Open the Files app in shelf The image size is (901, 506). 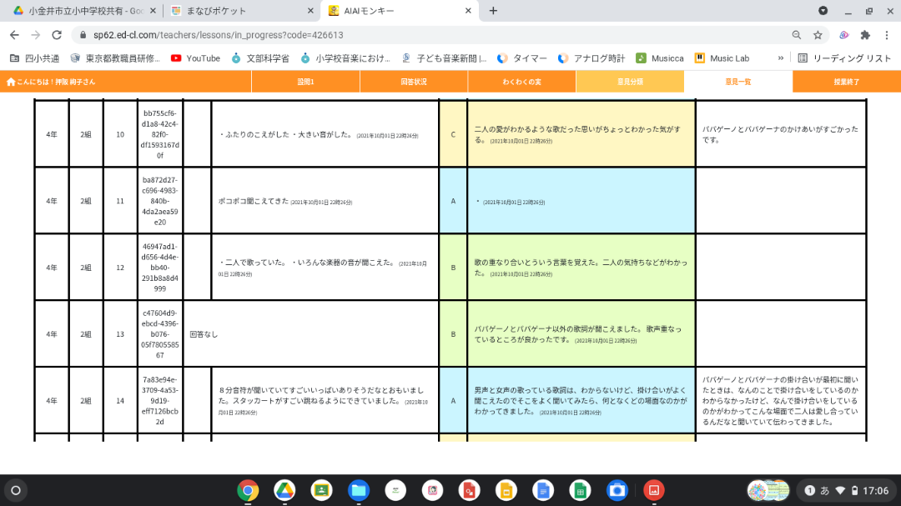(x=358, y=490)
